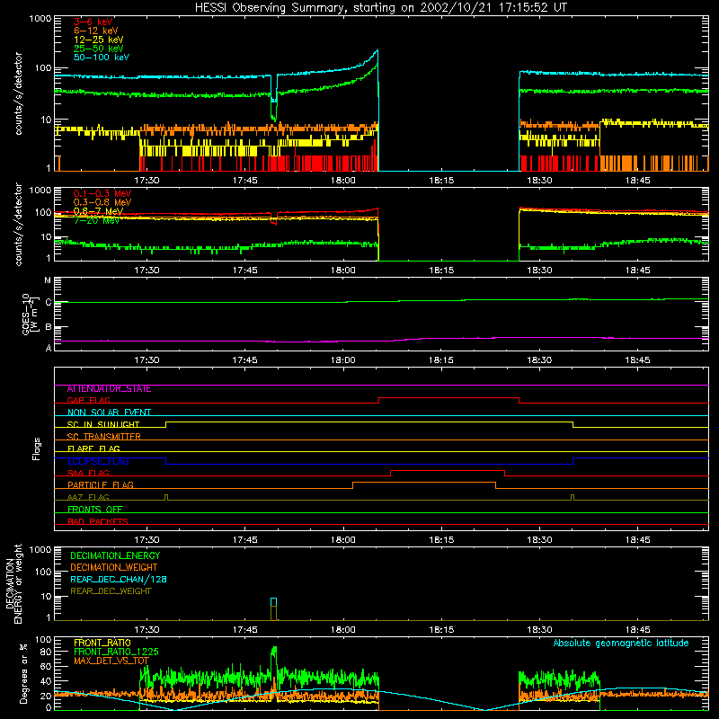Click the REAR_DEC_CHAN/128 legend label
Screen dimensions: 719x719
point(119,580)
